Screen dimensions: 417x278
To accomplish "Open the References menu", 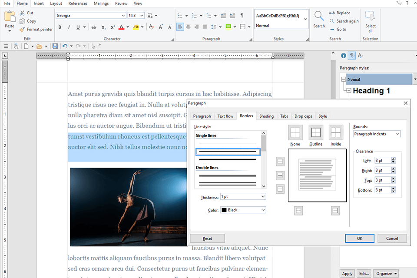I will 77,3.
